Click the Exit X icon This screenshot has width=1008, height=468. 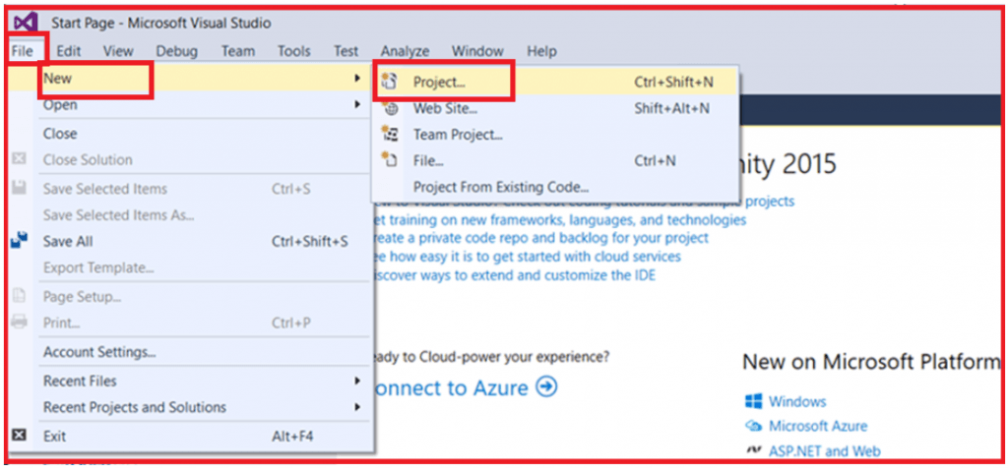[x=20, y=436]
